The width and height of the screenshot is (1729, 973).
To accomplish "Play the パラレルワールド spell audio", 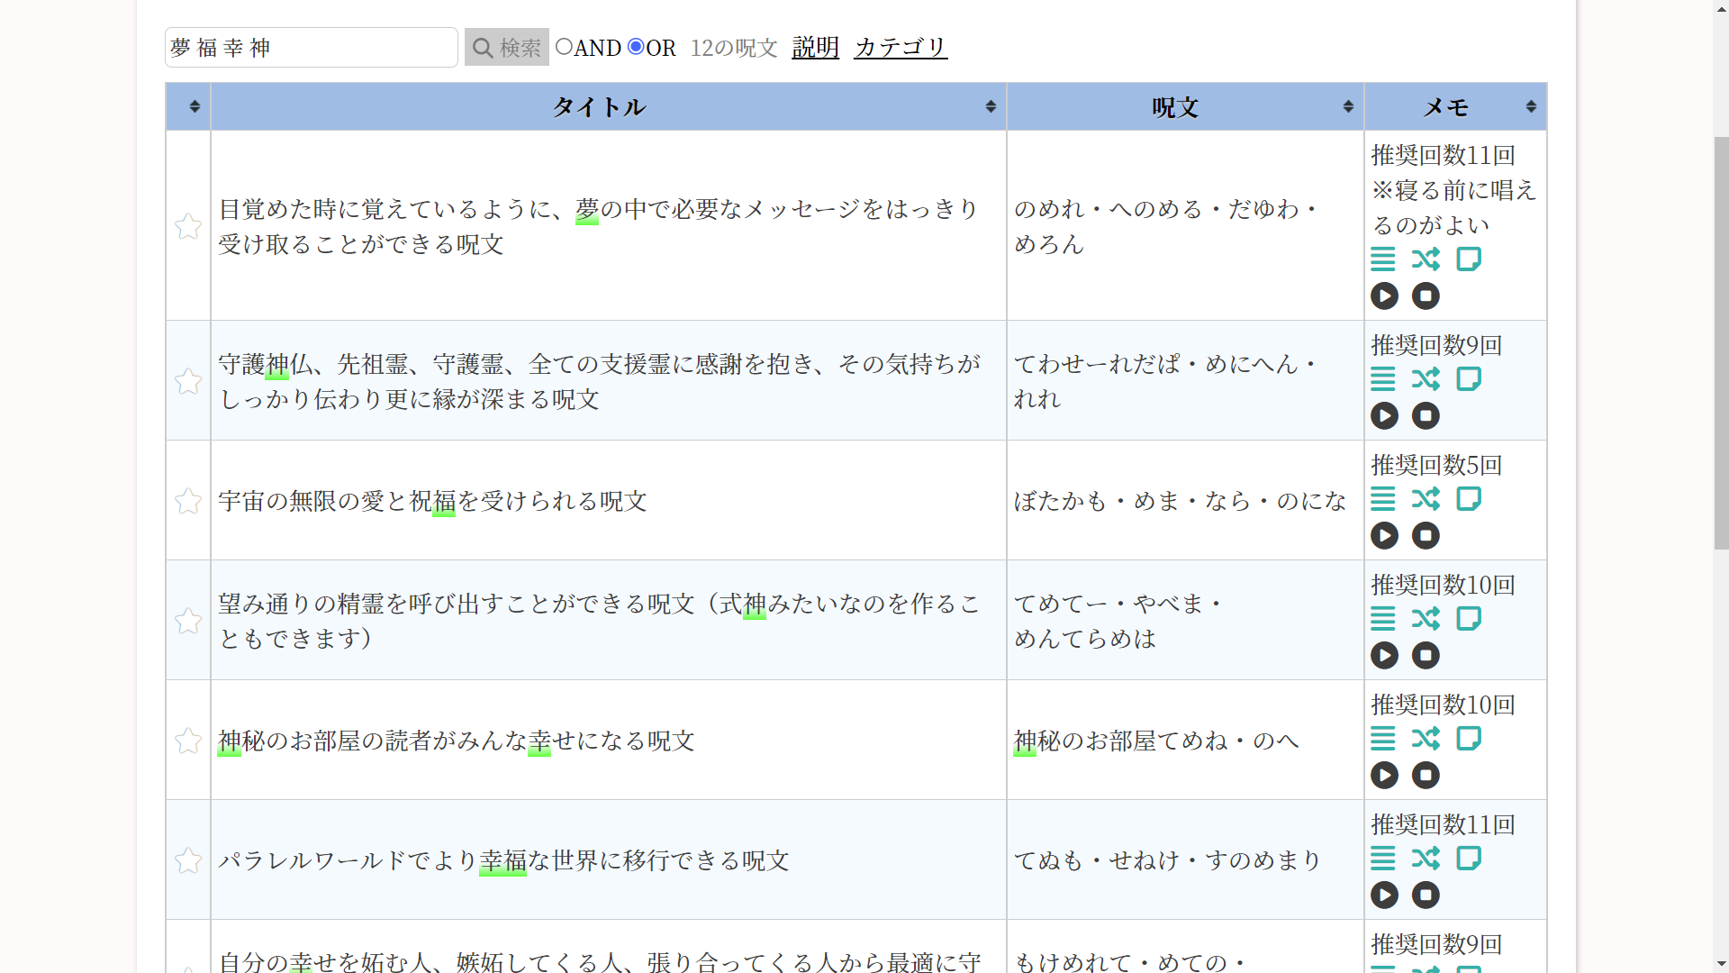I will (1384, 896).
